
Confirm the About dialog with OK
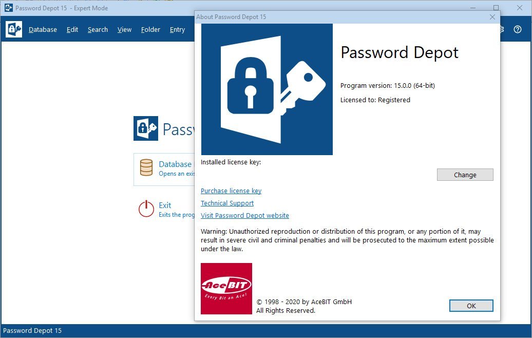471,306
